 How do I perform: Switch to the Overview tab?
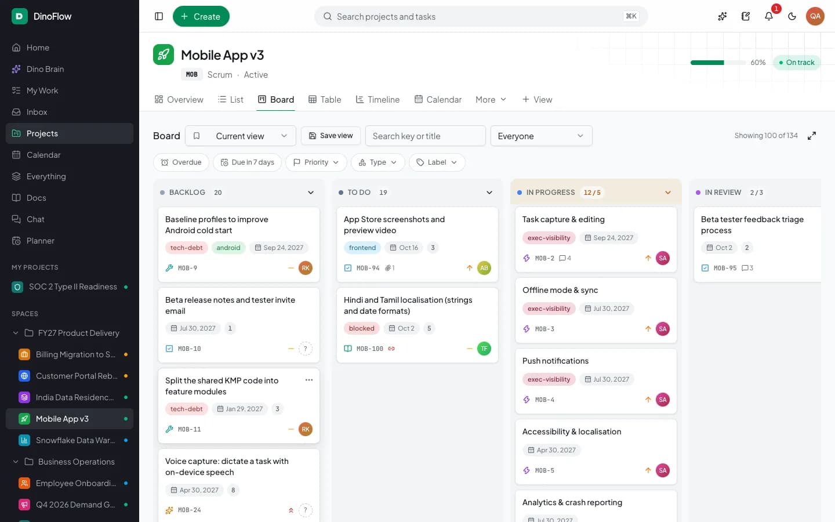179,100
